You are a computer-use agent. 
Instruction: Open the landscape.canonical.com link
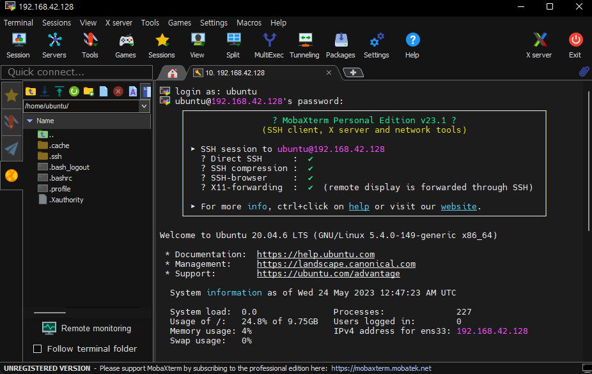click(336, 264)
